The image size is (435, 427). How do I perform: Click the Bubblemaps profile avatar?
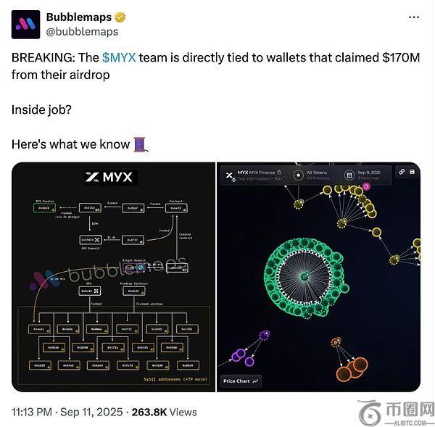pyautogui.click(x=25, y=25)
